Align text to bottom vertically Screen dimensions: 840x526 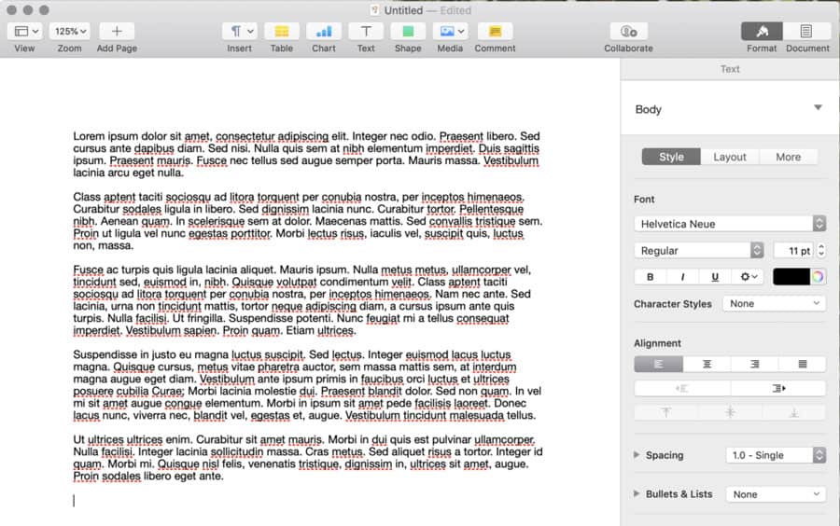pyautogui.click(x=793, y=412)
